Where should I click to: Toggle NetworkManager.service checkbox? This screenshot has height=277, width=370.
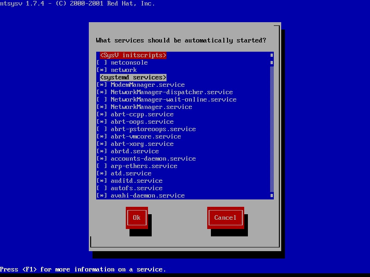point(102,107)
